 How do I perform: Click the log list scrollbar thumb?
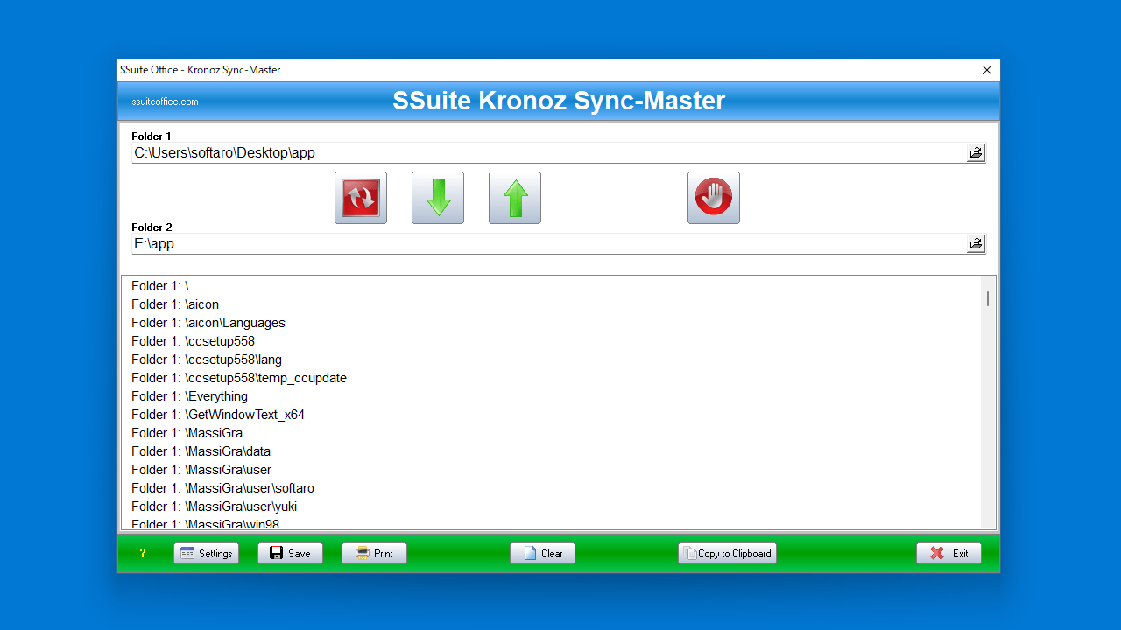click(988, 298)
